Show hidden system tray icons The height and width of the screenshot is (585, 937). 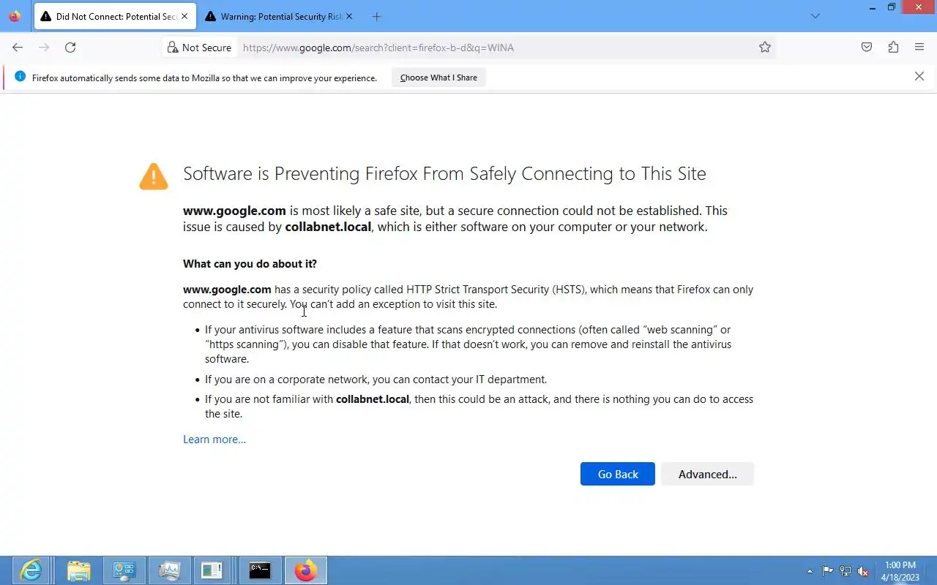tap(810, 571)
